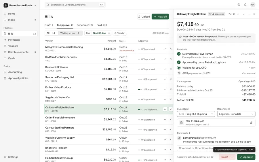Approve Ostler Fleet Maintenance row checkmark
This screenshot has width=259, height=162.
pyautogui.click(x=165, y=119)
